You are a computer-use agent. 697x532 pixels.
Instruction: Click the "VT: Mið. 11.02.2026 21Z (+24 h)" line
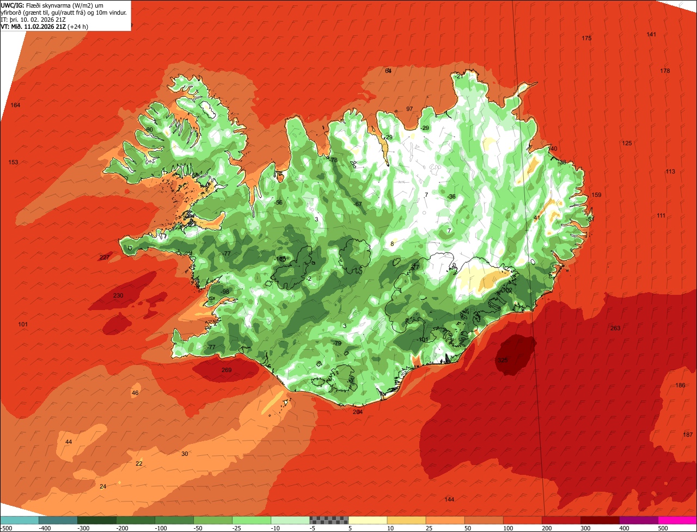(x=45, y=27)
